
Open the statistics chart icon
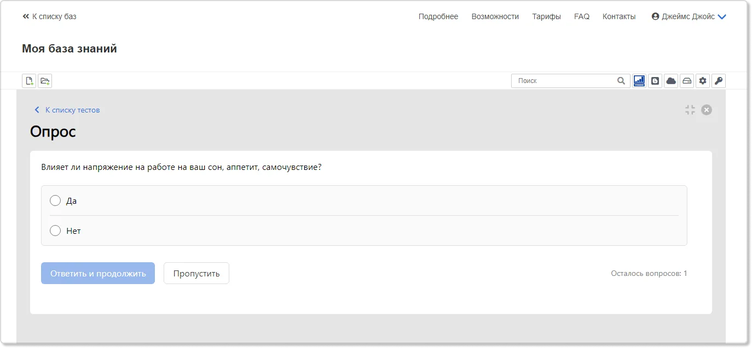[639, 81]
